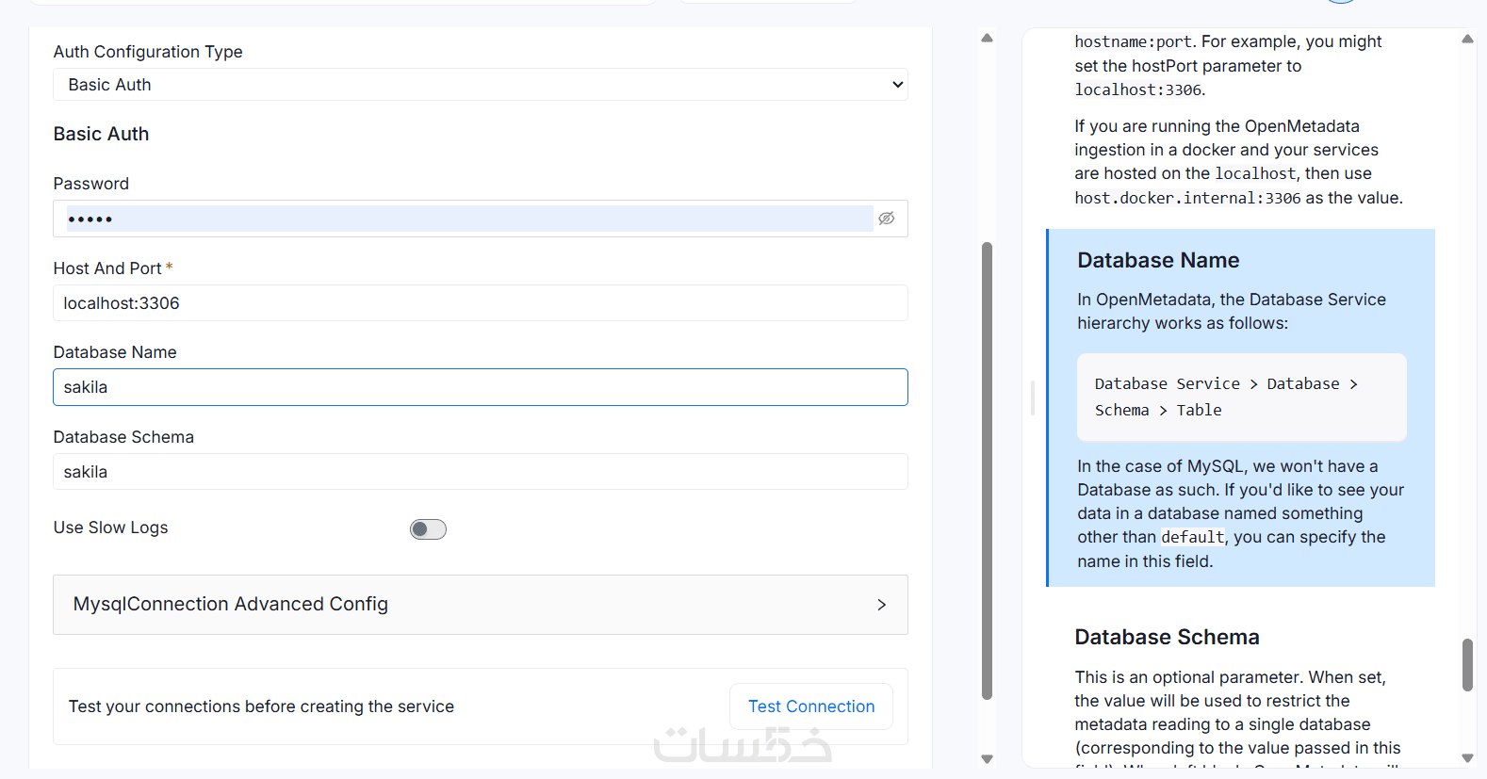Click the documentation panel's scroll-up arrow
This screenshot has height=779, width=1487.
coord(1467,40)
